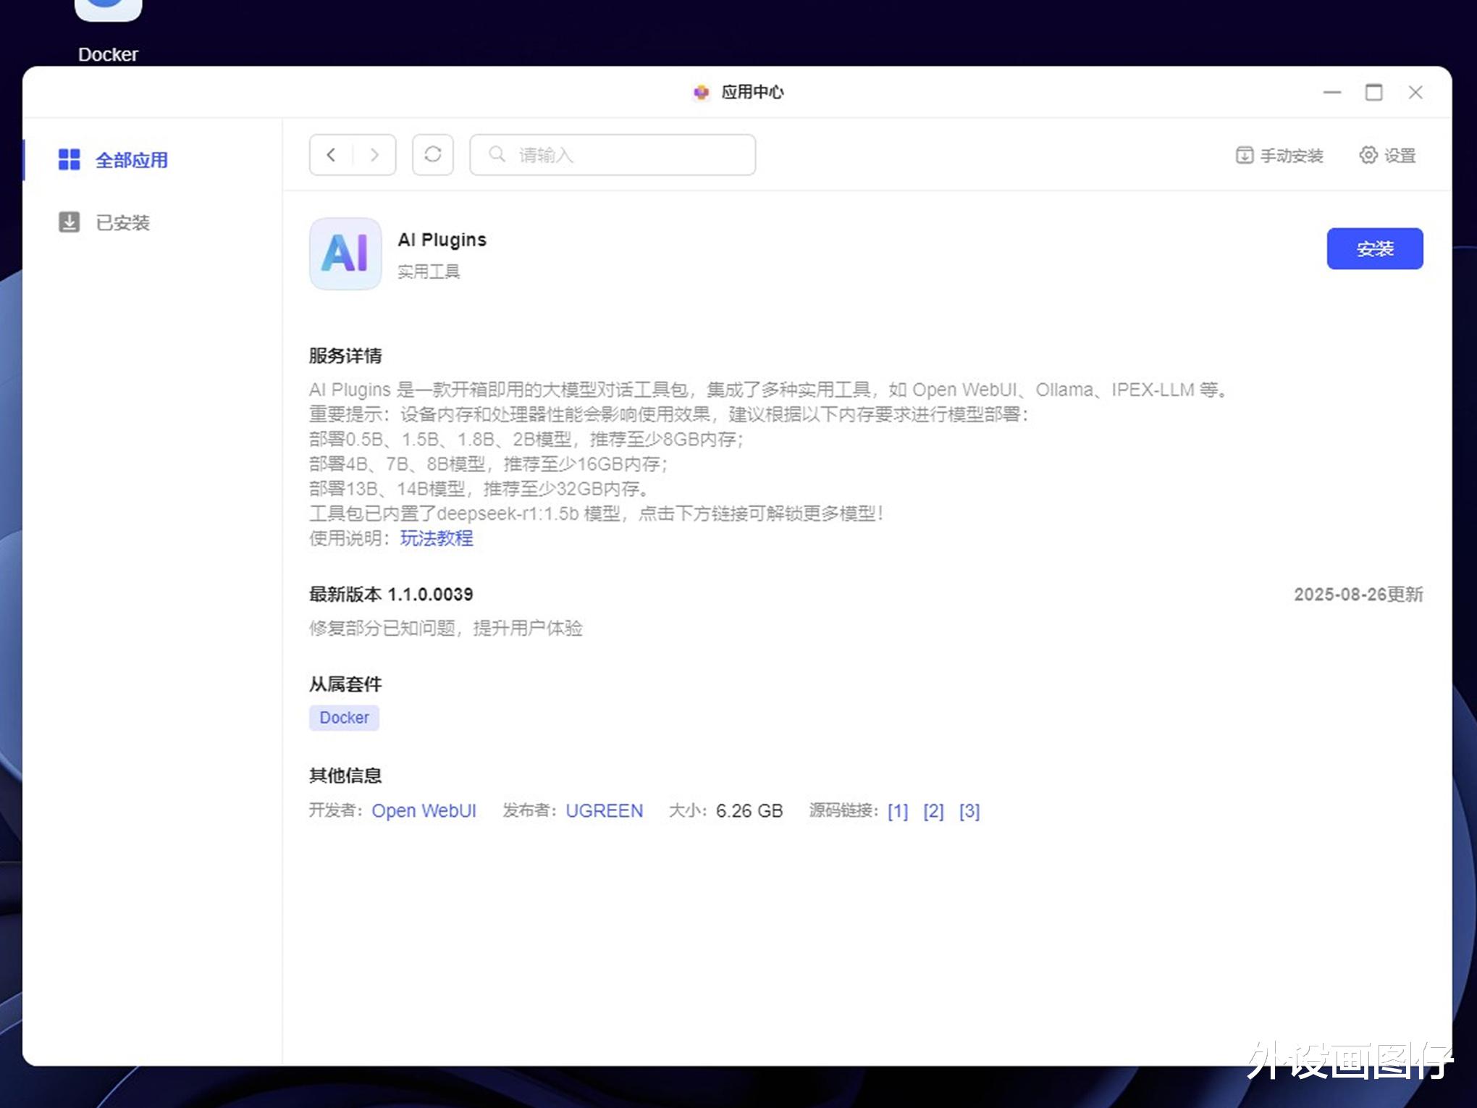Viewport: 1477px width, 1108px height.
Task: Click the search magnifier icon
Action: click(x=497, y=154)
